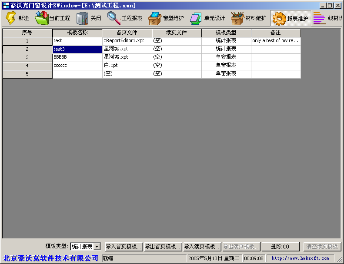Click the 材料维护 toolbar label

click(256, 18)
